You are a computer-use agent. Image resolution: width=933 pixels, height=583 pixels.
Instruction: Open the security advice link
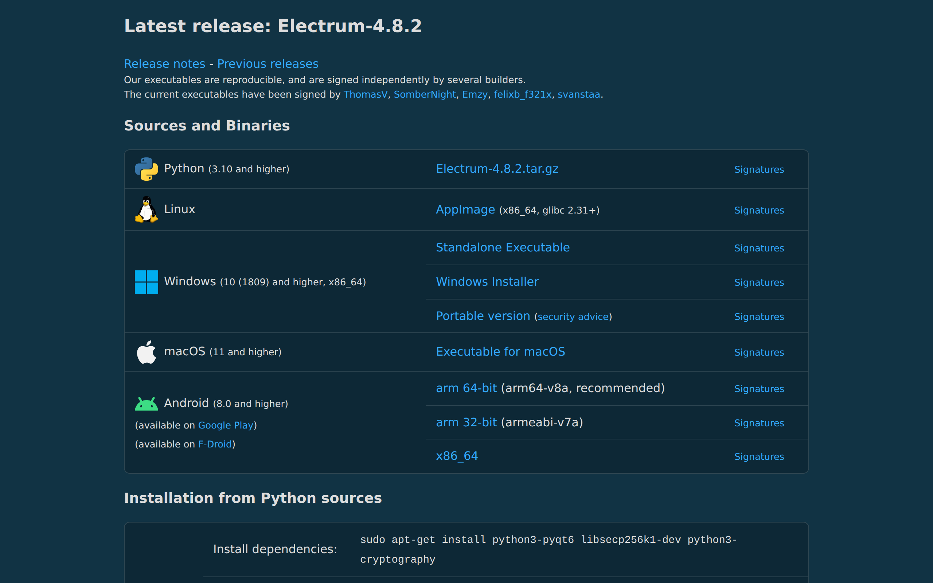pos(573,317)
